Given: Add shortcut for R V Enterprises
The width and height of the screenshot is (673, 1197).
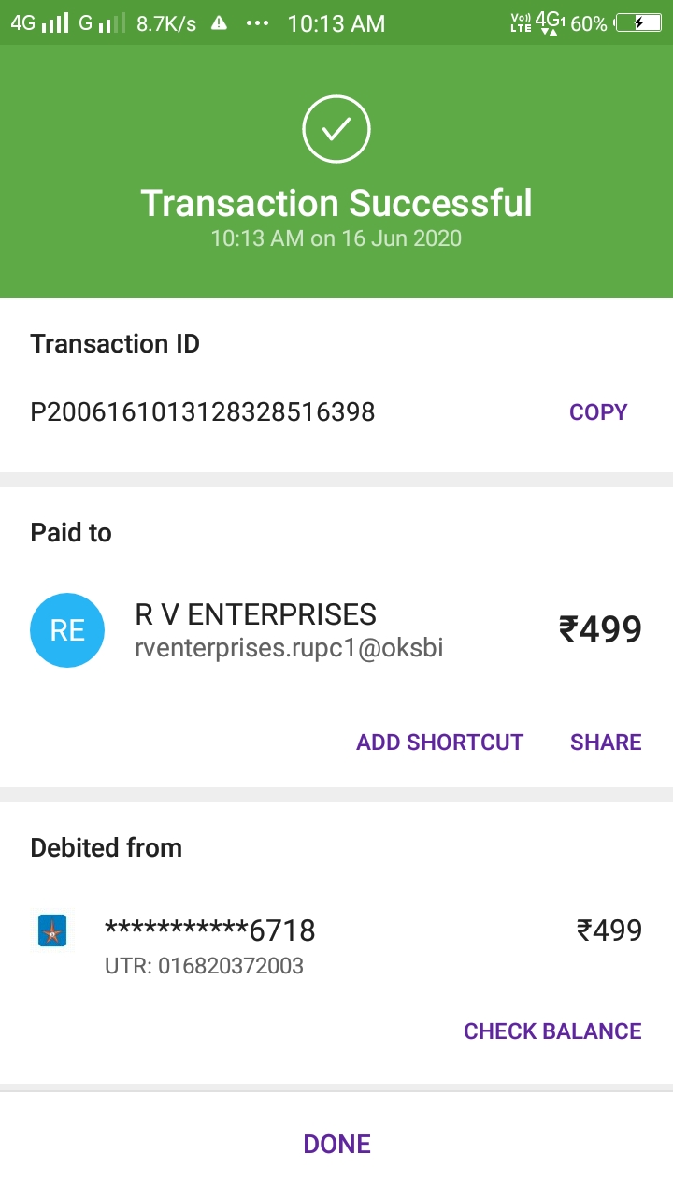Looking at the screenshot, I should (x=439, y=743).
